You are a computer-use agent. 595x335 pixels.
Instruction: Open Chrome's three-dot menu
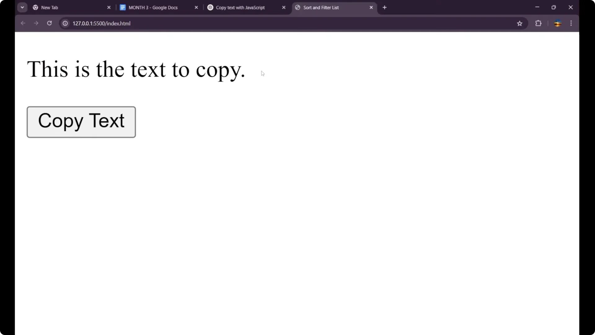(571, 23)
